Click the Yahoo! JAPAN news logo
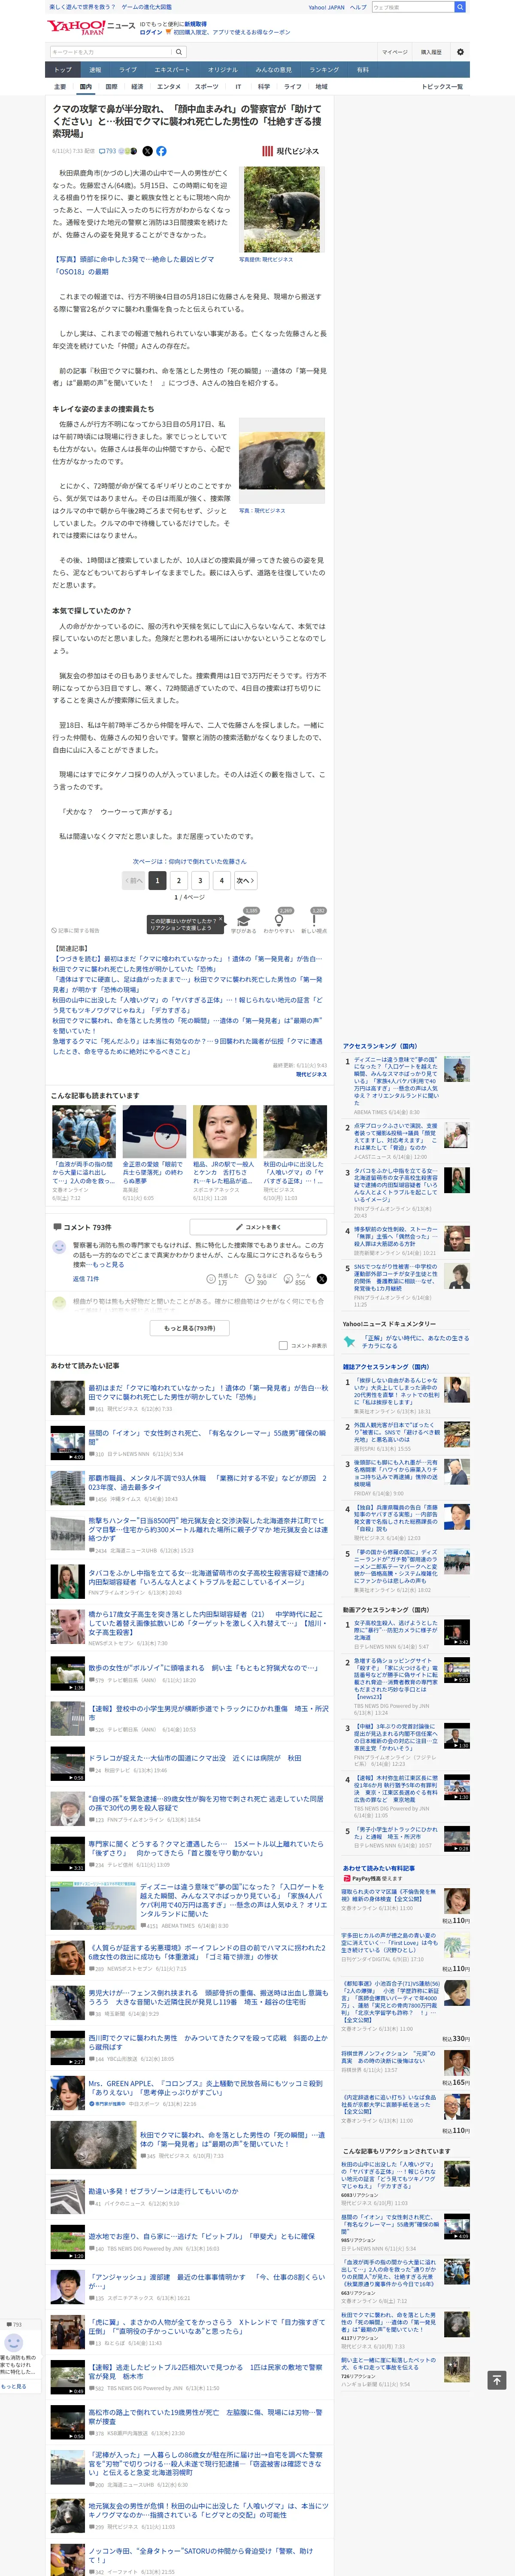The height and width of the screenshot is (2576, 515). tap(91, 27)
